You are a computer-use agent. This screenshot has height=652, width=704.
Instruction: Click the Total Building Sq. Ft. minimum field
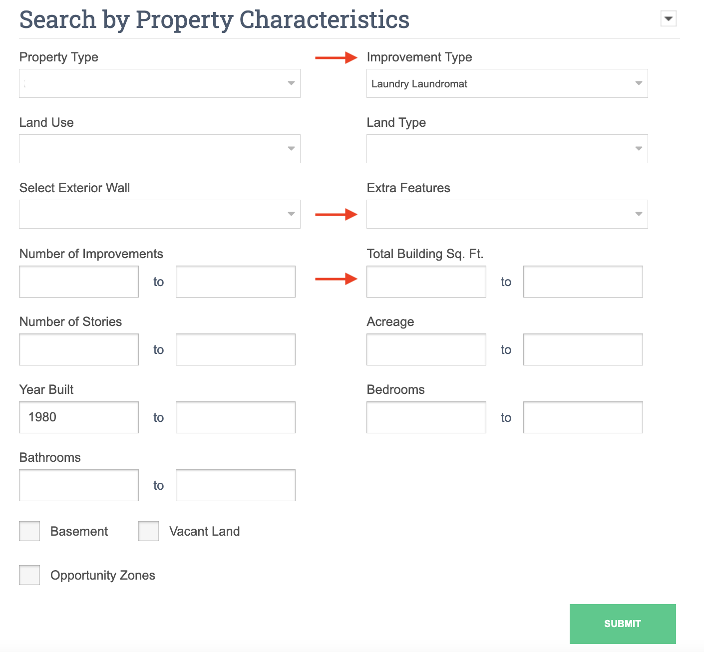coord(426,282)
